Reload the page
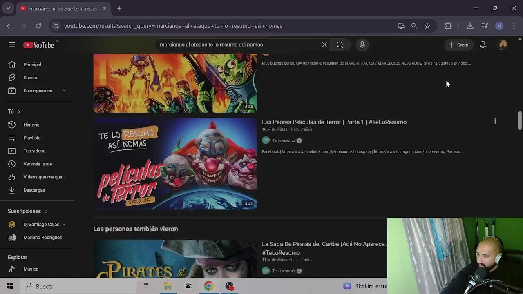Viewport: 523px width, 294px height. (38, 26)
